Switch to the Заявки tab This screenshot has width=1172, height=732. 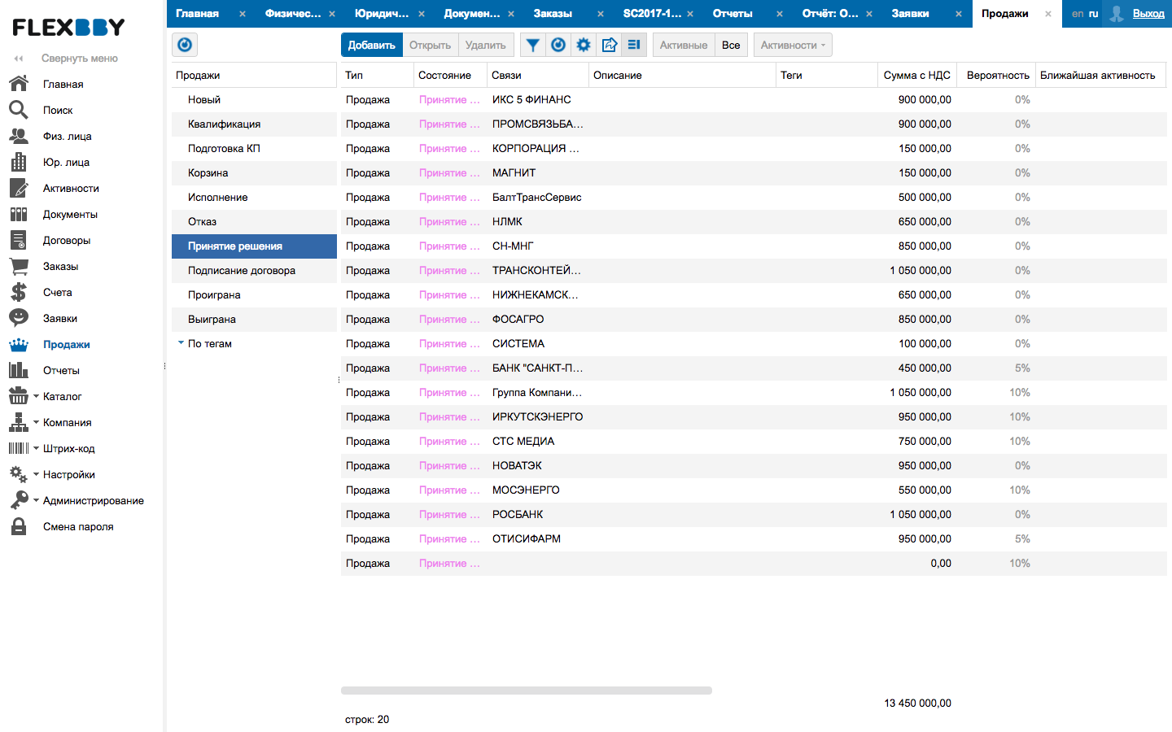point(910,14)
